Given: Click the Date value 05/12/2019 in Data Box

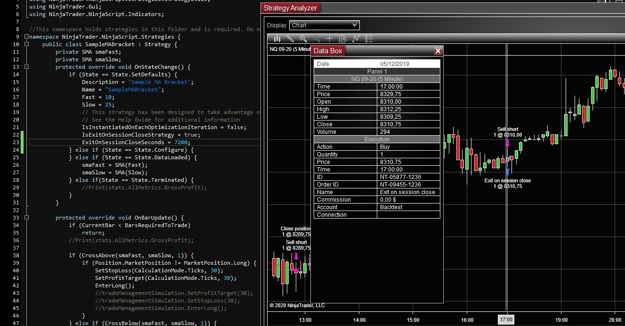Looking at the screenshot, I should [395, 64].
